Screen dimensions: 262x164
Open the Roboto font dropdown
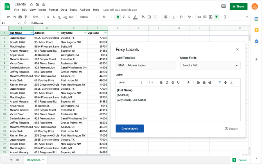(88, 17)
